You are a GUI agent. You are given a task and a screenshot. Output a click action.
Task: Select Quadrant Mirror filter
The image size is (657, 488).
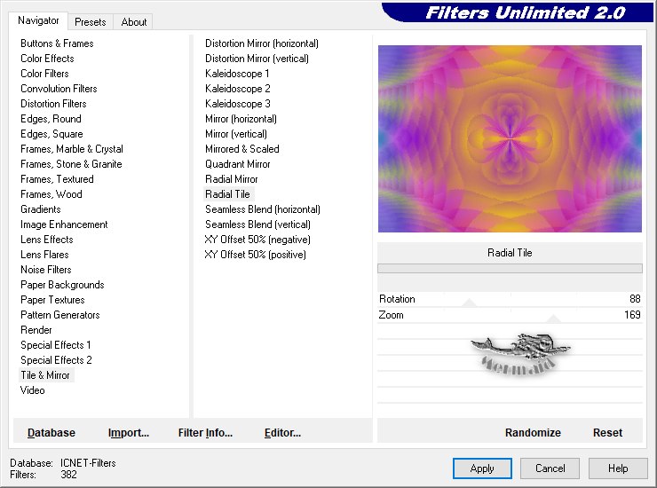(238, 164)
